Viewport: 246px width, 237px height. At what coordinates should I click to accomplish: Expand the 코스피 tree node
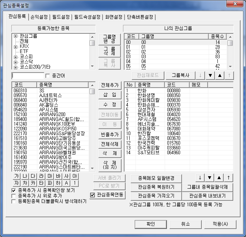(x=15, y=57)
